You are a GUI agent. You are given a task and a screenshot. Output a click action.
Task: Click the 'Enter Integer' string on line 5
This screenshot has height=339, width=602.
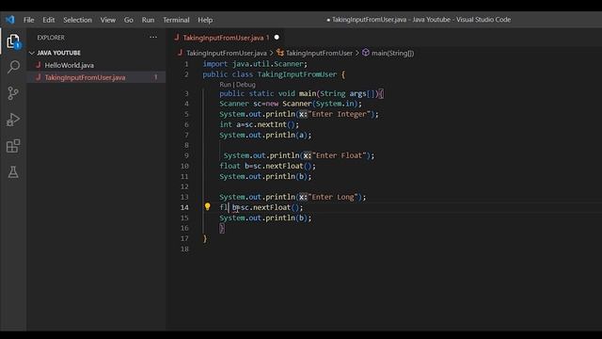click(340, 114)
